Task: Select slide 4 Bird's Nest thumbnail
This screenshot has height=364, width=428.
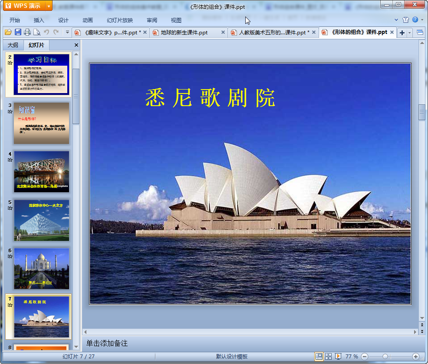Action: pos(41,171)
